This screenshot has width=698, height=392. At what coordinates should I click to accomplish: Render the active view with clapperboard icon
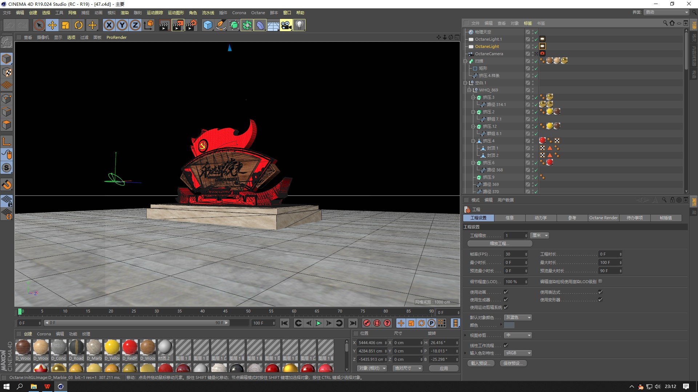164,25
